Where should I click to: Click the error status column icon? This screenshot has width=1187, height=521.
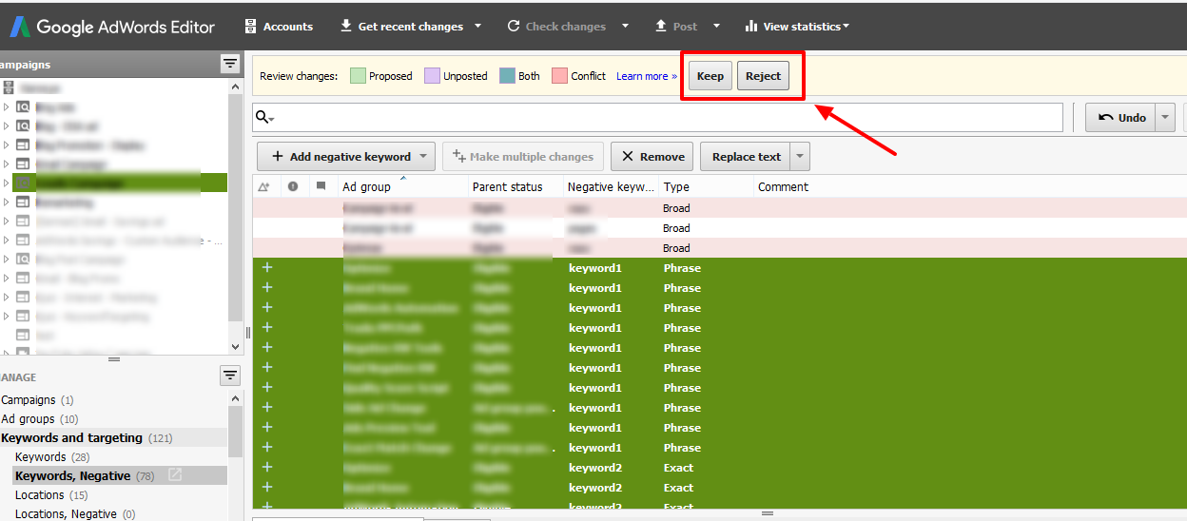point(293,186)
